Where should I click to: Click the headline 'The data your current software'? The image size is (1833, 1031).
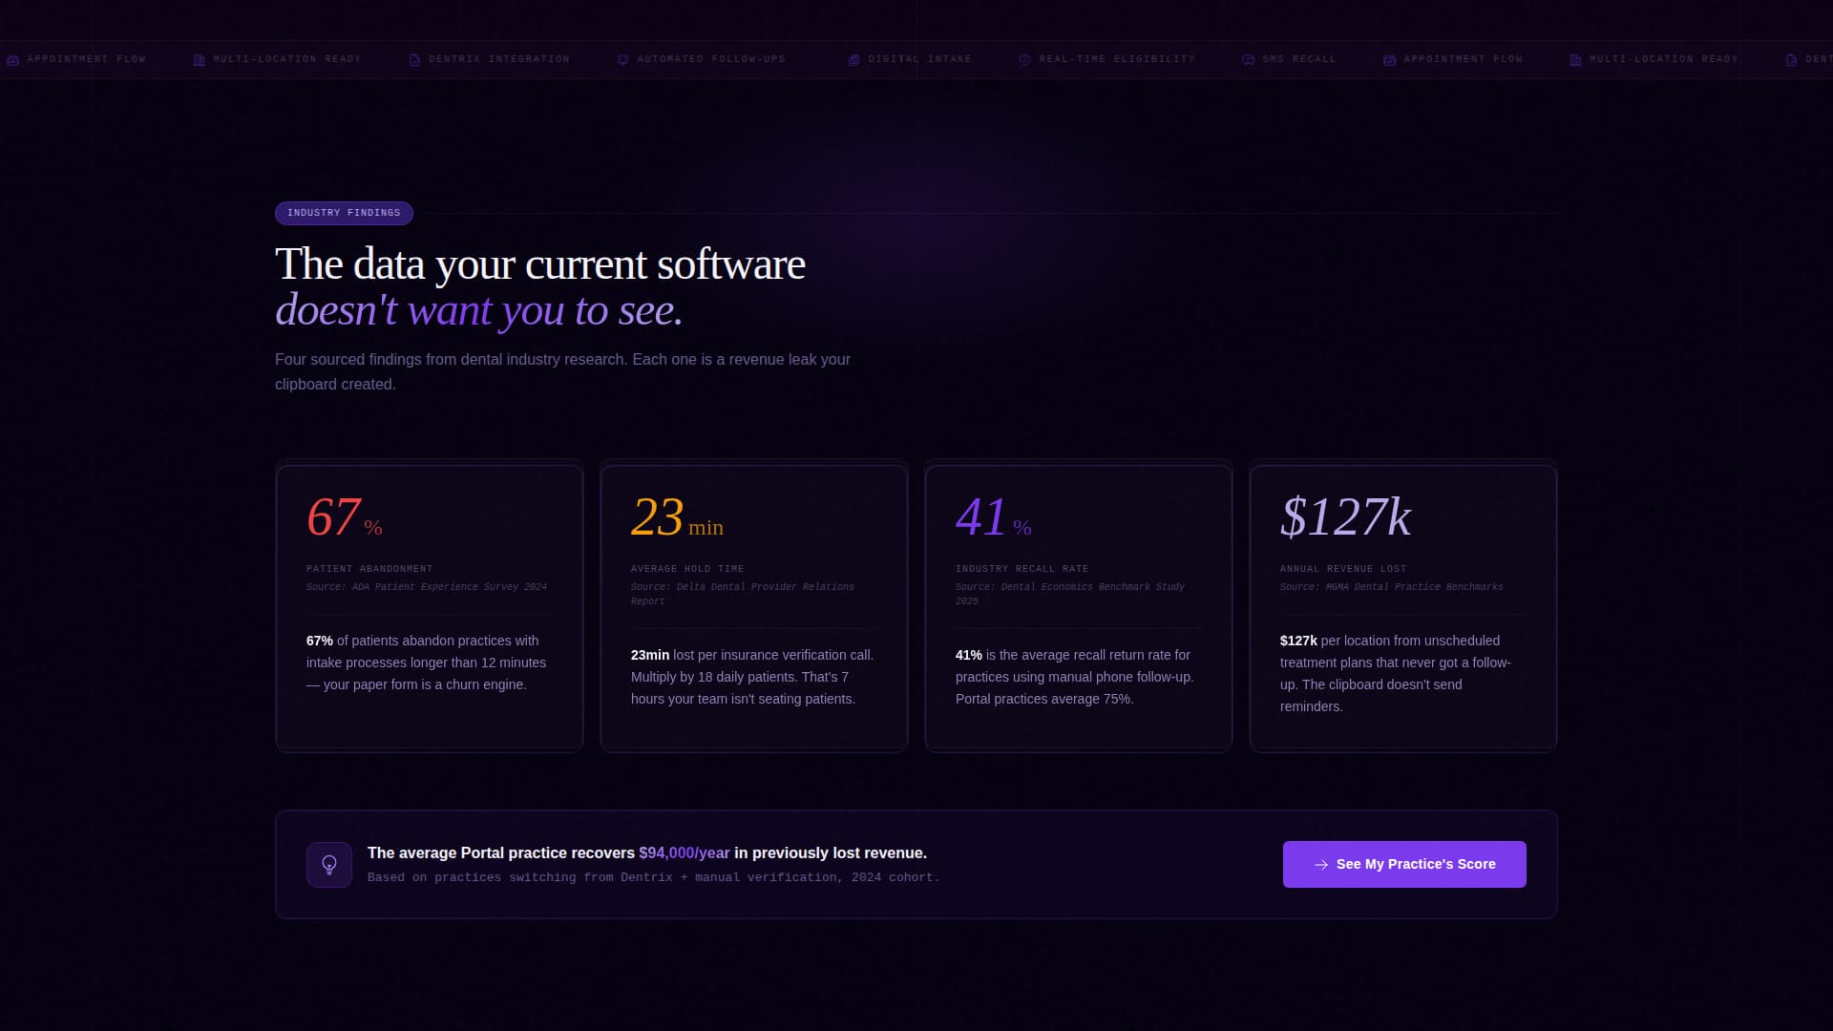(540, 264)
